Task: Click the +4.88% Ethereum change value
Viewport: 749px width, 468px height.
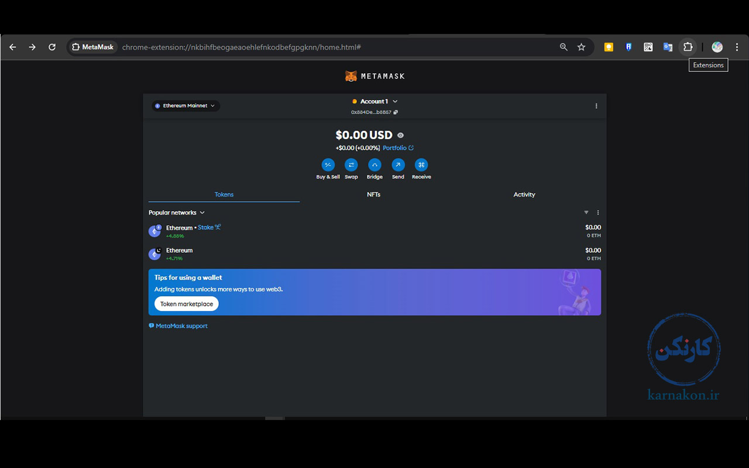Action: click(x=175, y=236)
